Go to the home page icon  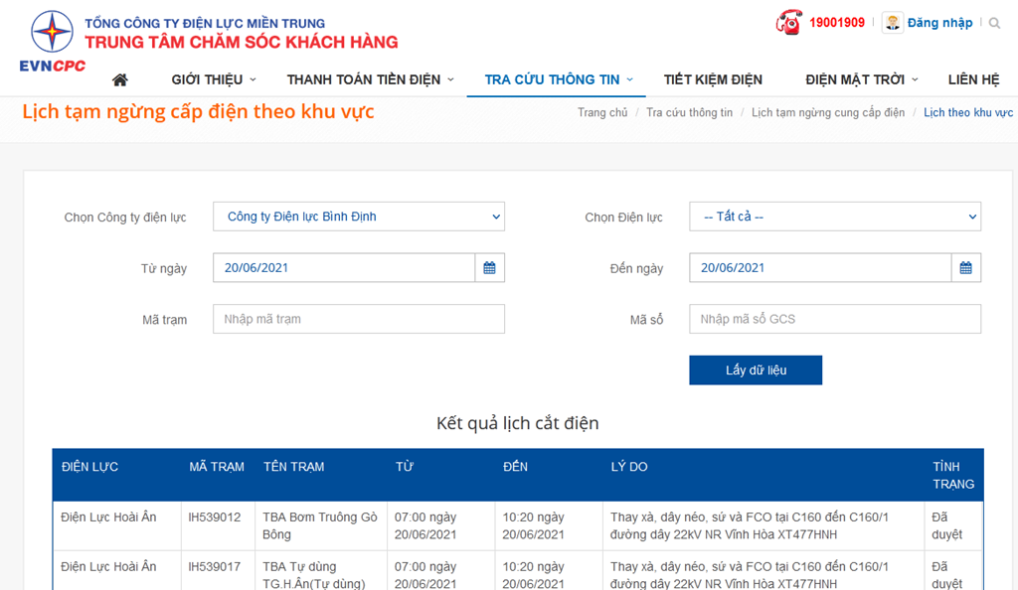pyautogui.click(x=120, y=79)
